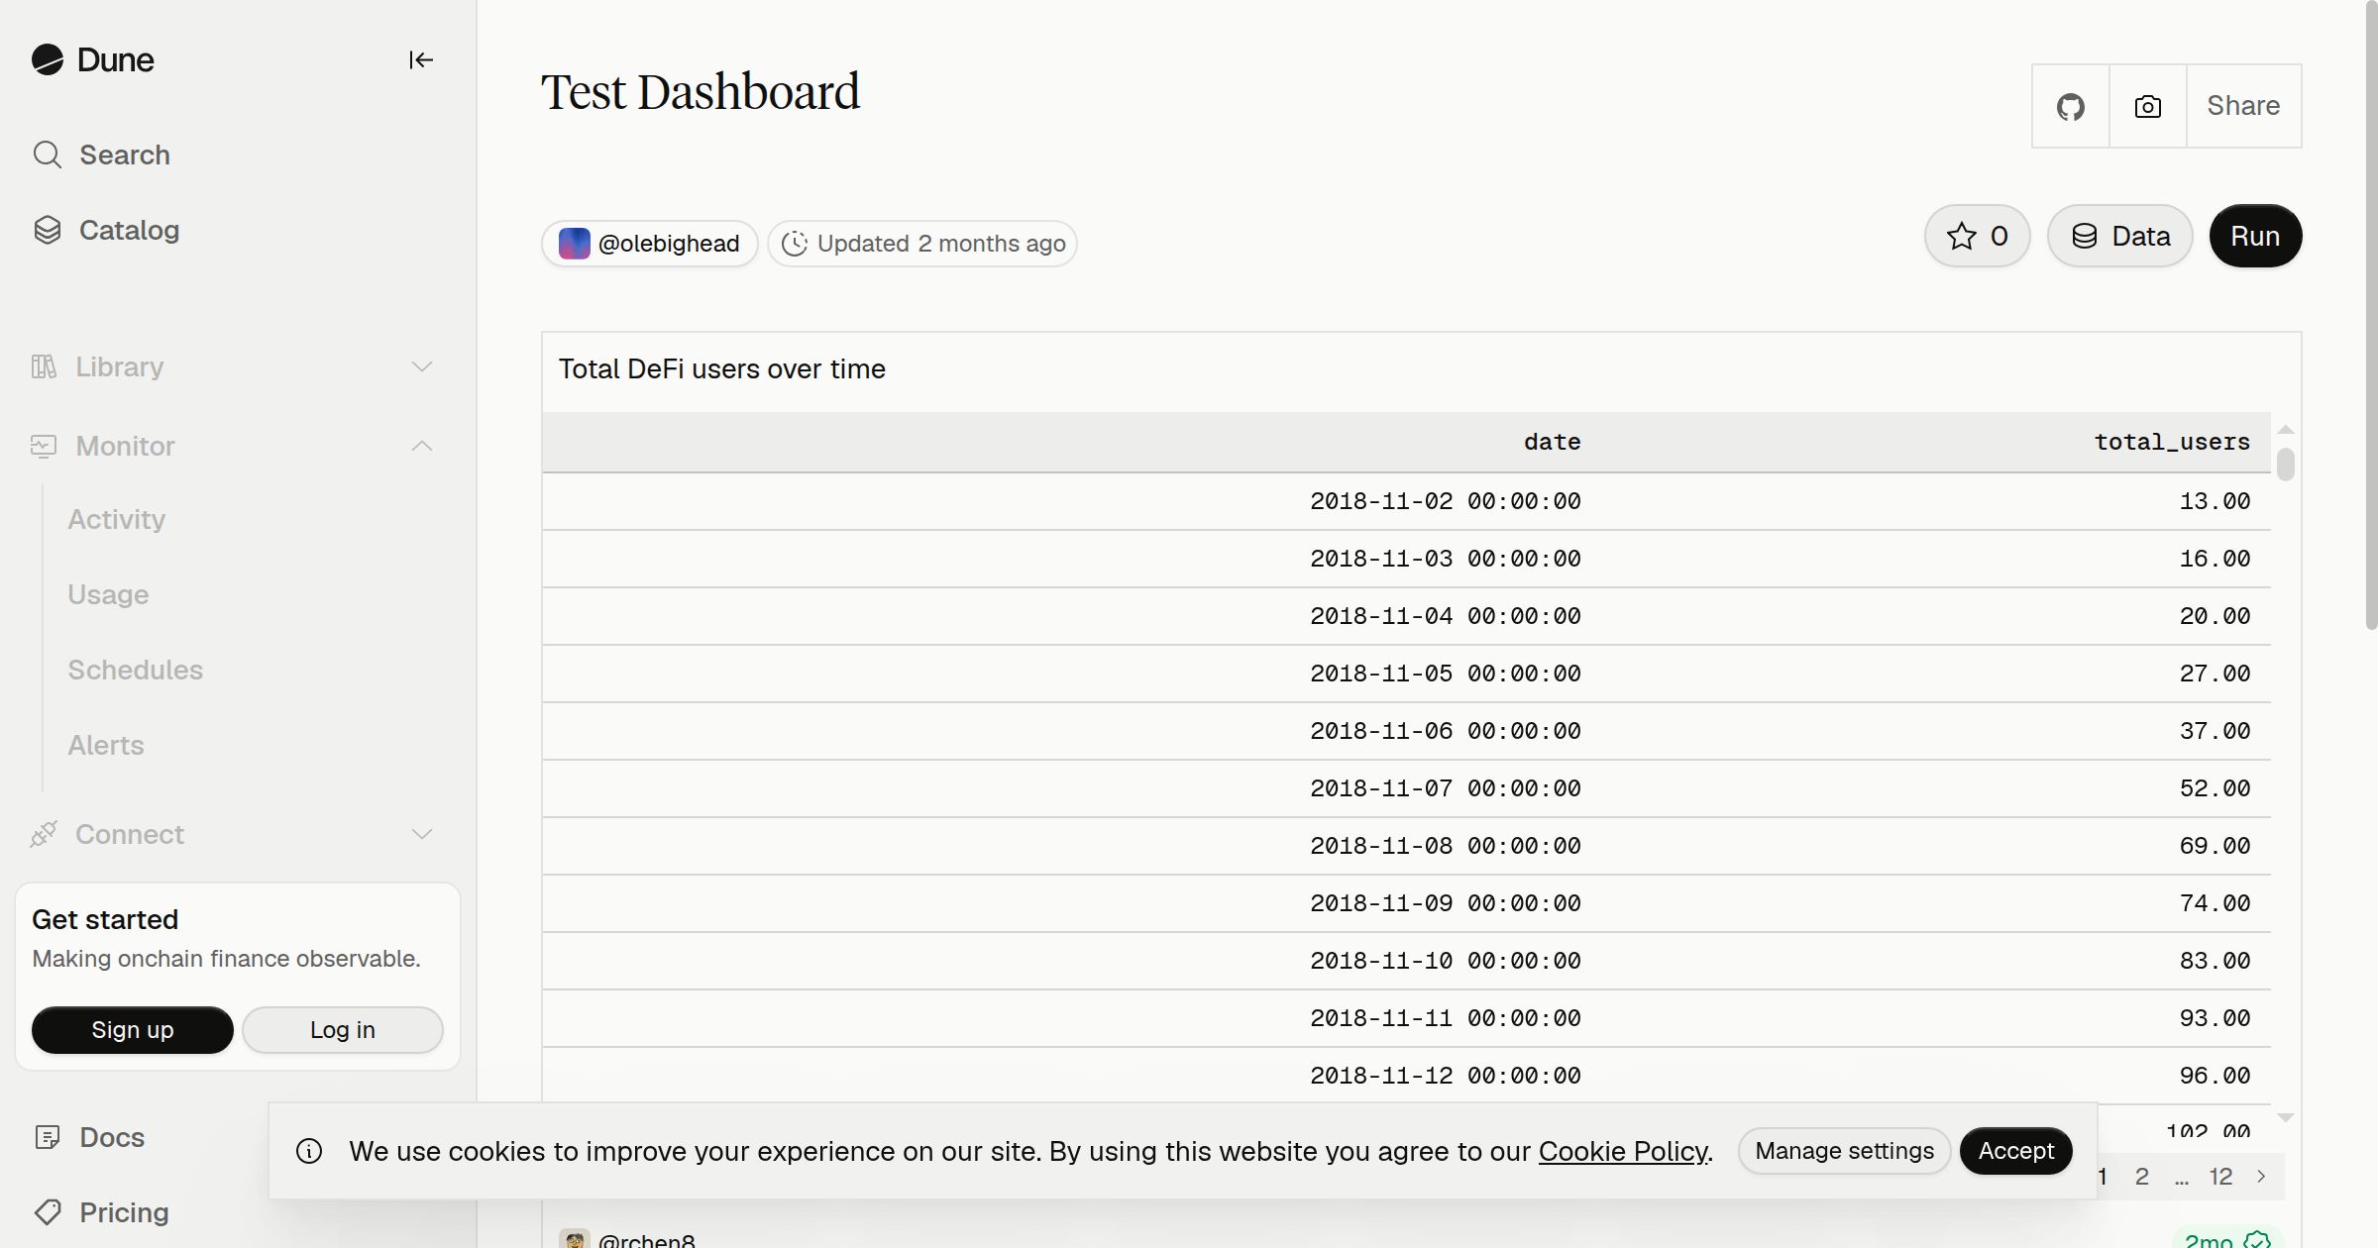Select the 2018-11-08 00:00:00 cell
The width and height of the screenshot is (2378, 1248).
click(1446, 846)
